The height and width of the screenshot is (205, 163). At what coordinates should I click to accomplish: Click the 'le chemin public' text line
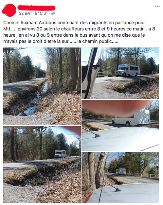[98, 41]
